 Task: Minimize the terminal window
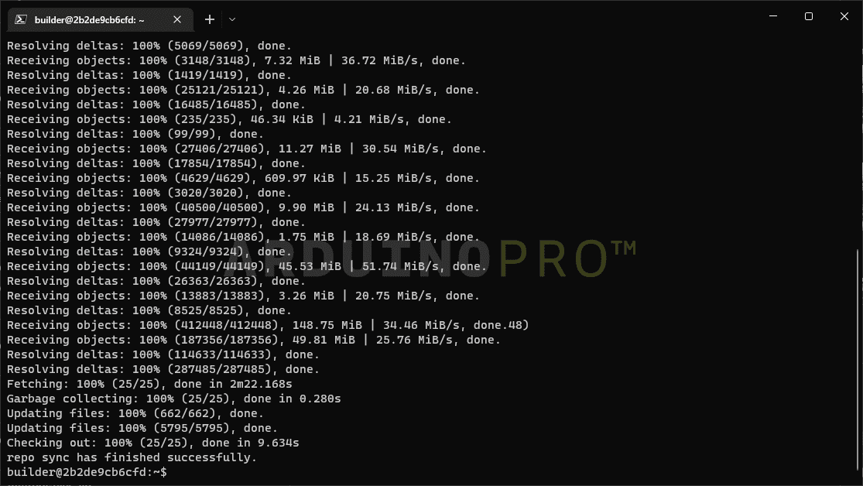coord(773,16)
